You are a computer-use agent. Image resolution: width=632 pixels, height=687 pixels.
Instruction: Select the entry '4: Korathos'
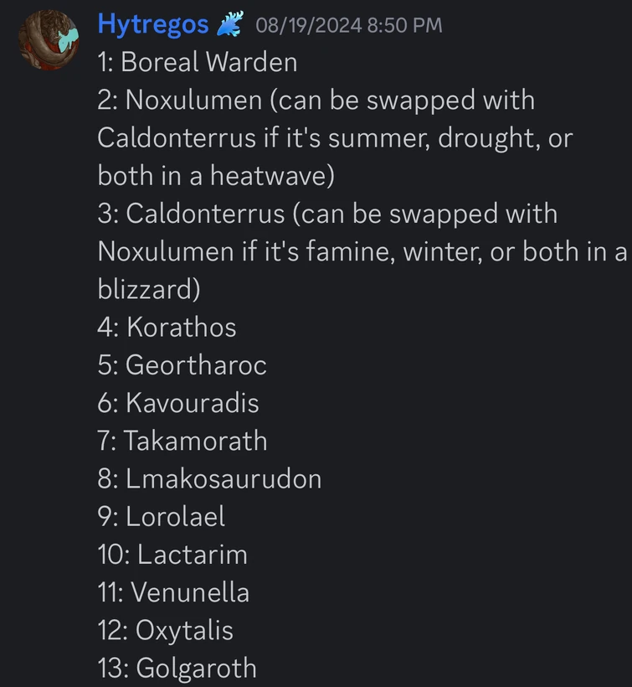166,328
